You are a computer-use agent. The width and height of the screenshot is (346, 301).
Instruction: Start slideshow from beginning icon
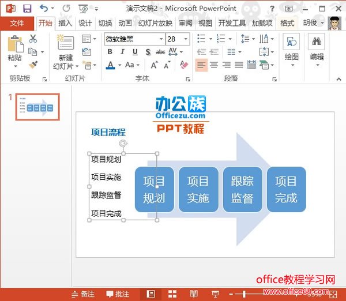coord(83,9)
